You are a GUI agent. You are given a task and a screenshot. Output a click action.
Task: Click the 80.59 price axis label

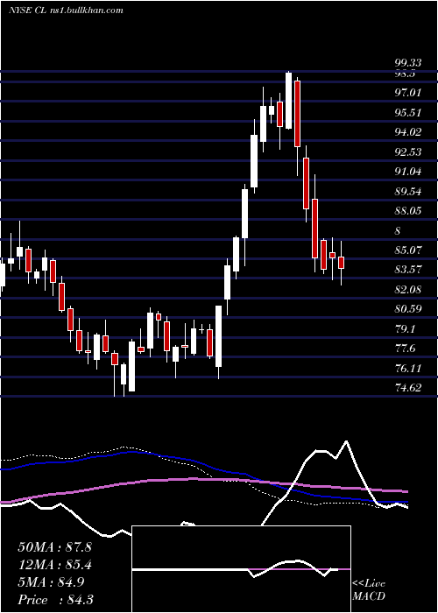(408, 309)
